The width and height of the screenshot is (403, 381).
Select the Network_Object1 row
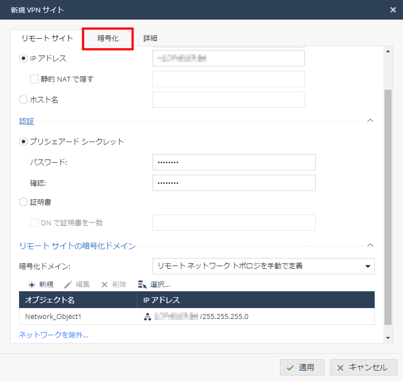(197, 317)
